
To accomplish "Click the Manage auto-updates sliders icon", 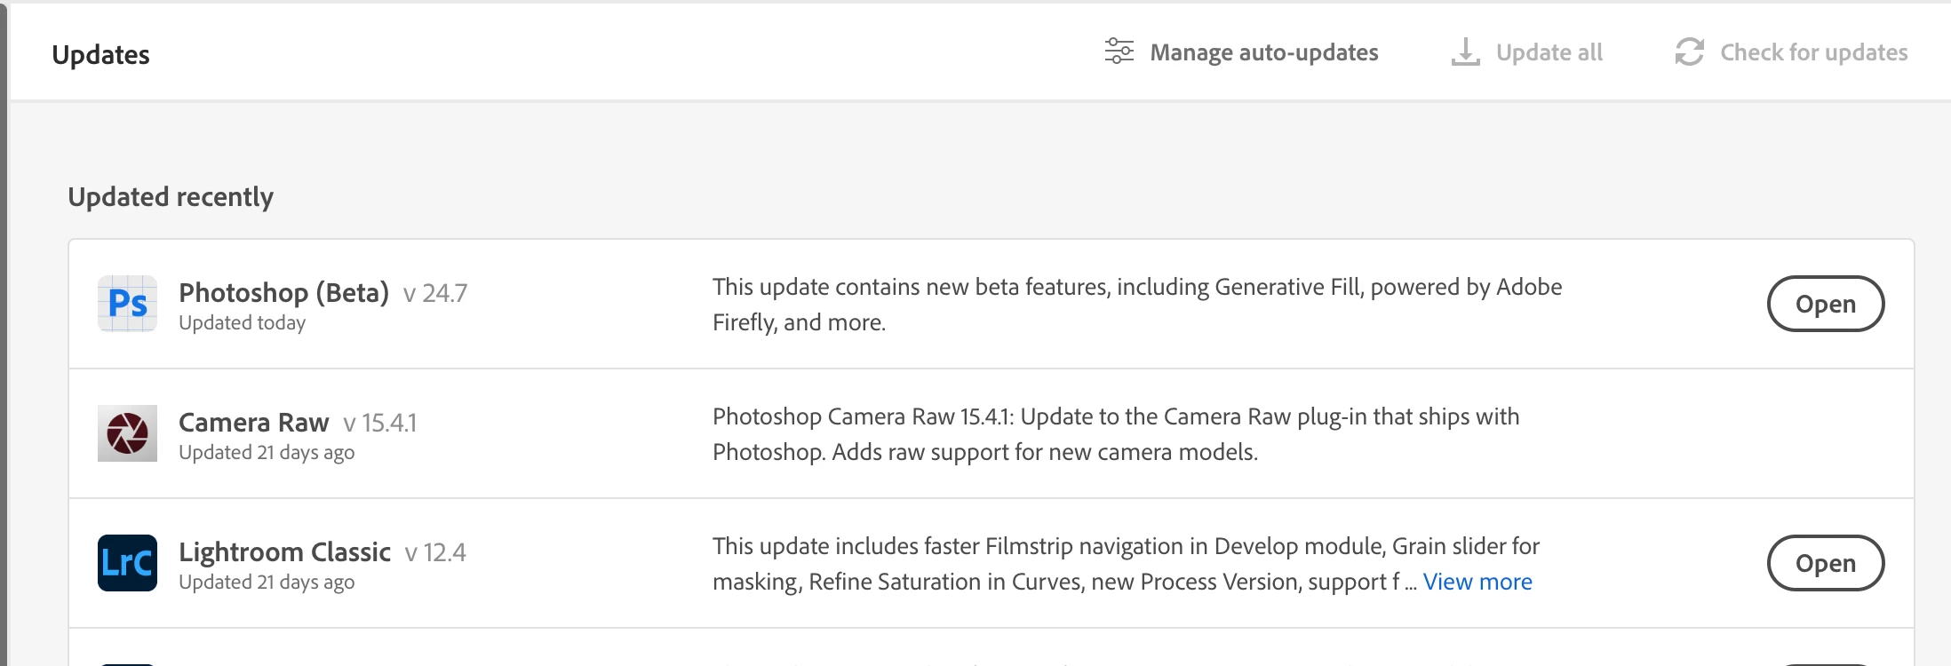I will [x=1119, y=52].
